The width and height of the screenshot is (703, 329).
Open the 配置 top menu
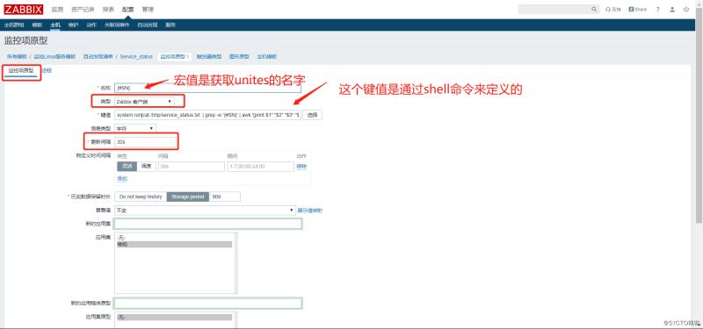tap(128, 10)
